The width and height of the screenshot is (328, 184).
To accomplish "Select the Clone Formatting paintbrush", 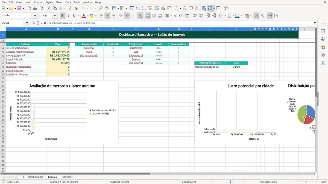I will click(70, 8).
